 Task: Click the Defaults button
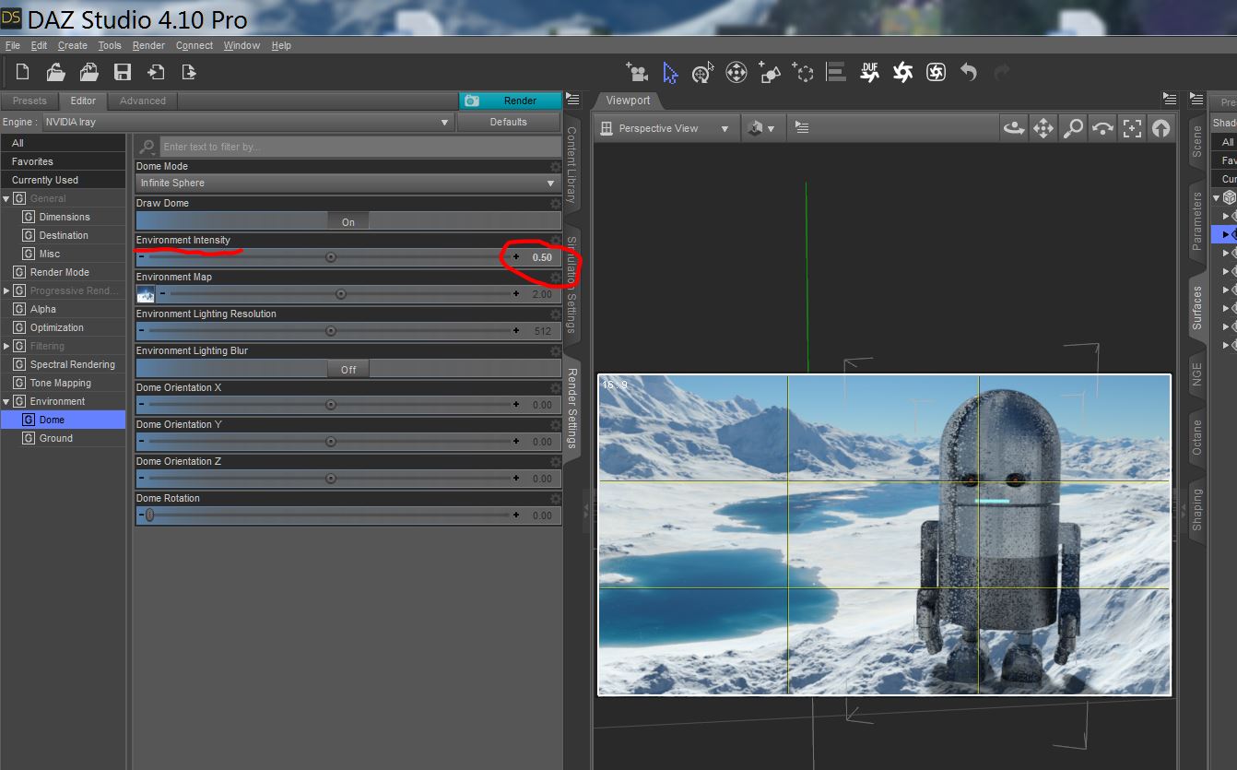click(508, 122)
